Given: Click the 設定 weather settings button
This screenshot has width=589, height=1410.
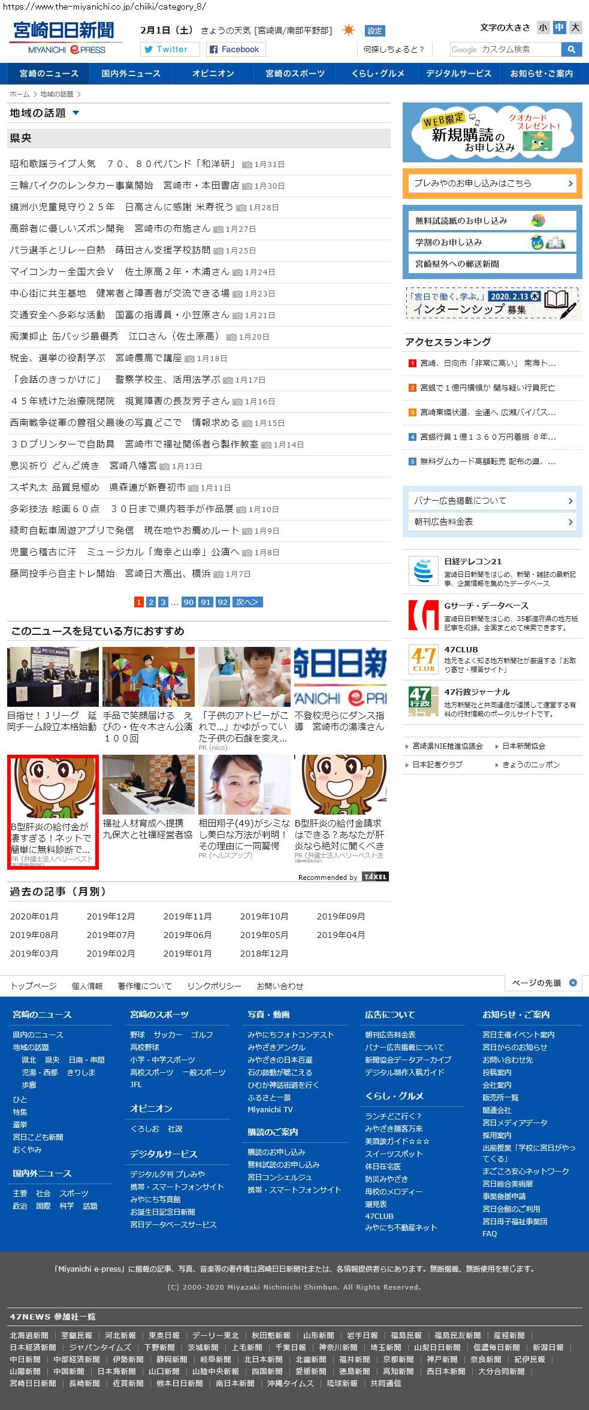Looking at the screenshot, I should pos(374,31).
